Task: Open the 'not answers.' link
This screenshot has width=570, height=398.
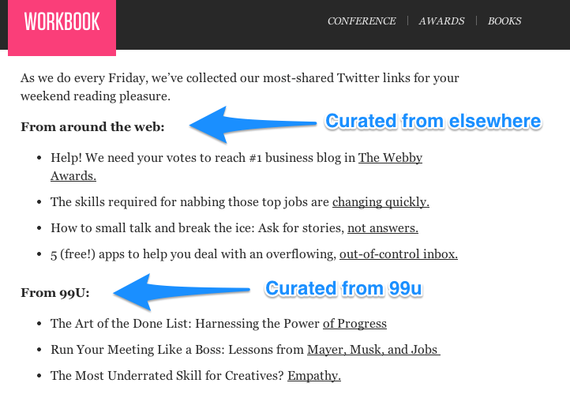Action: pos(383,228)
